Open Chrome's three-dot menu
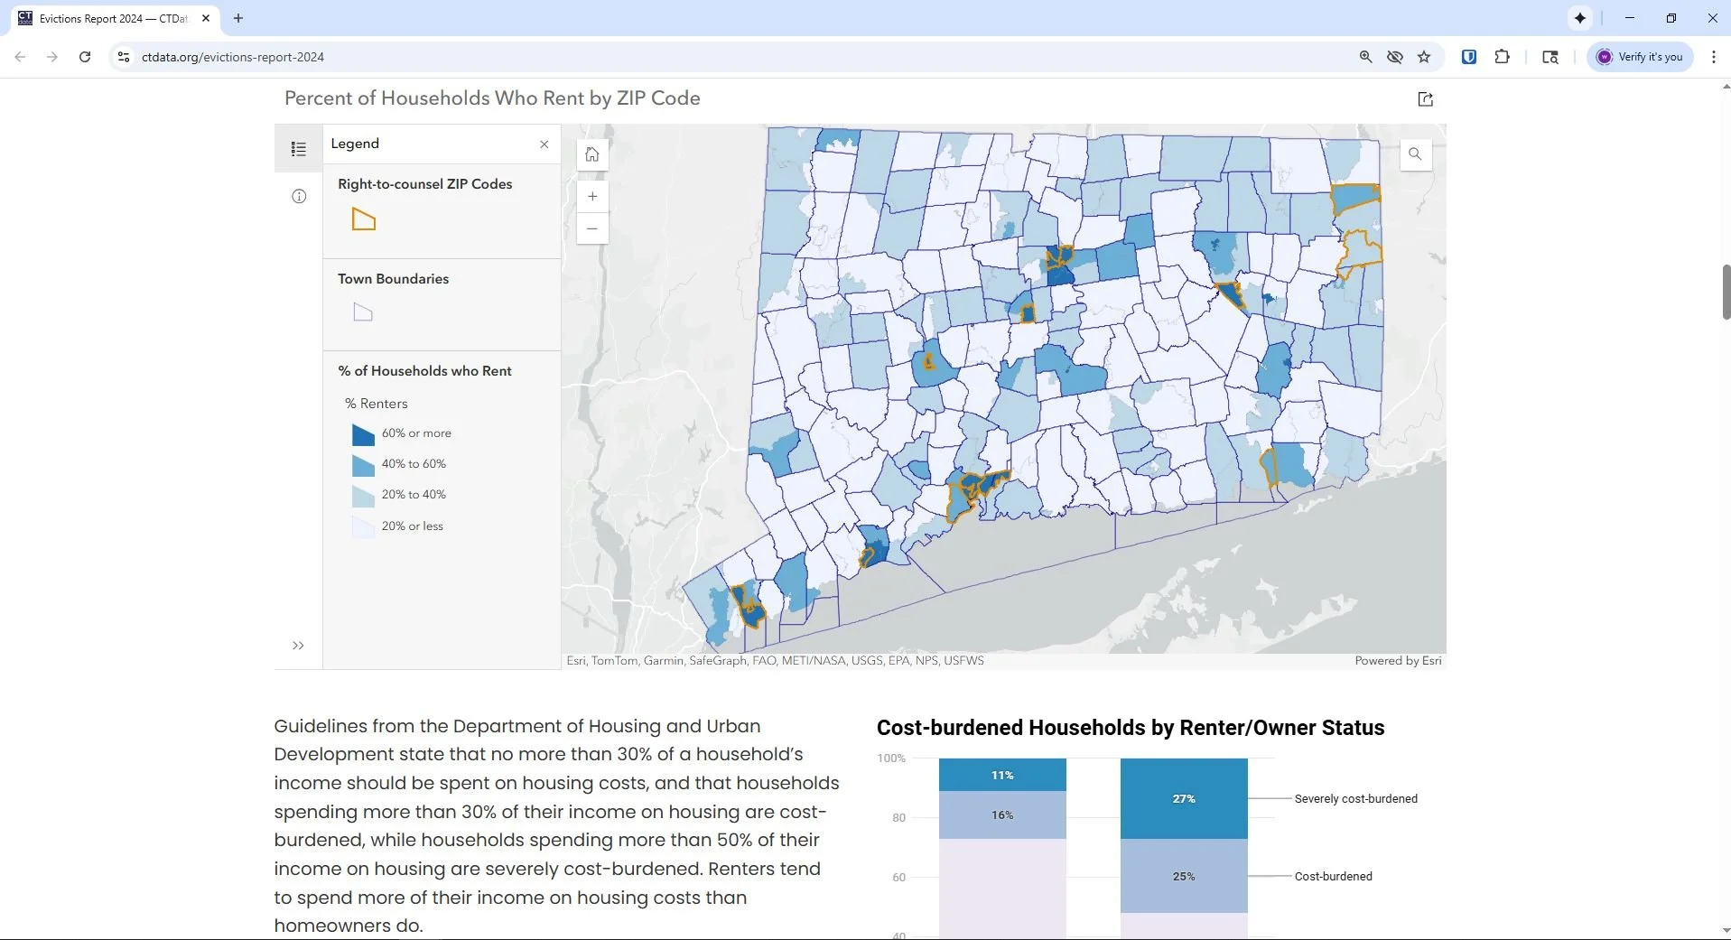Image resolution: width=1731 pixels, height=940 pixels. click(1714, 57)
